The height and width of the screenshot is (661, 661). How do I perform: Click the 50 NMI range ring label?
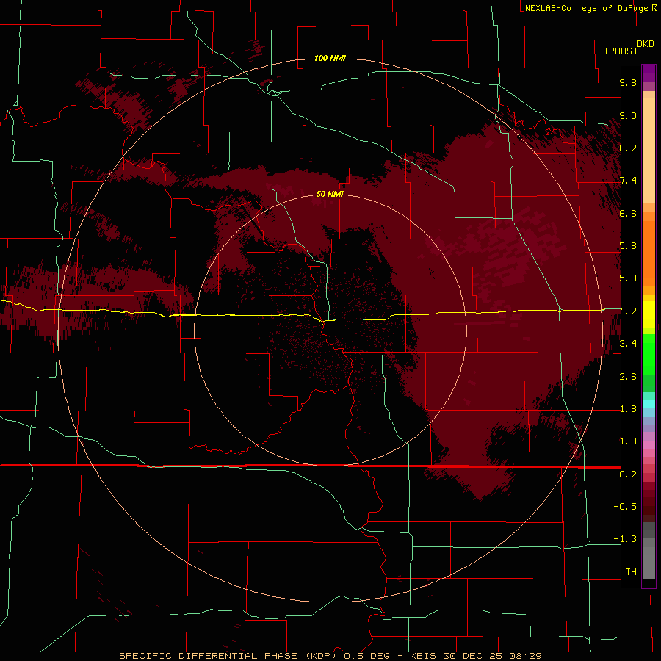330,194
